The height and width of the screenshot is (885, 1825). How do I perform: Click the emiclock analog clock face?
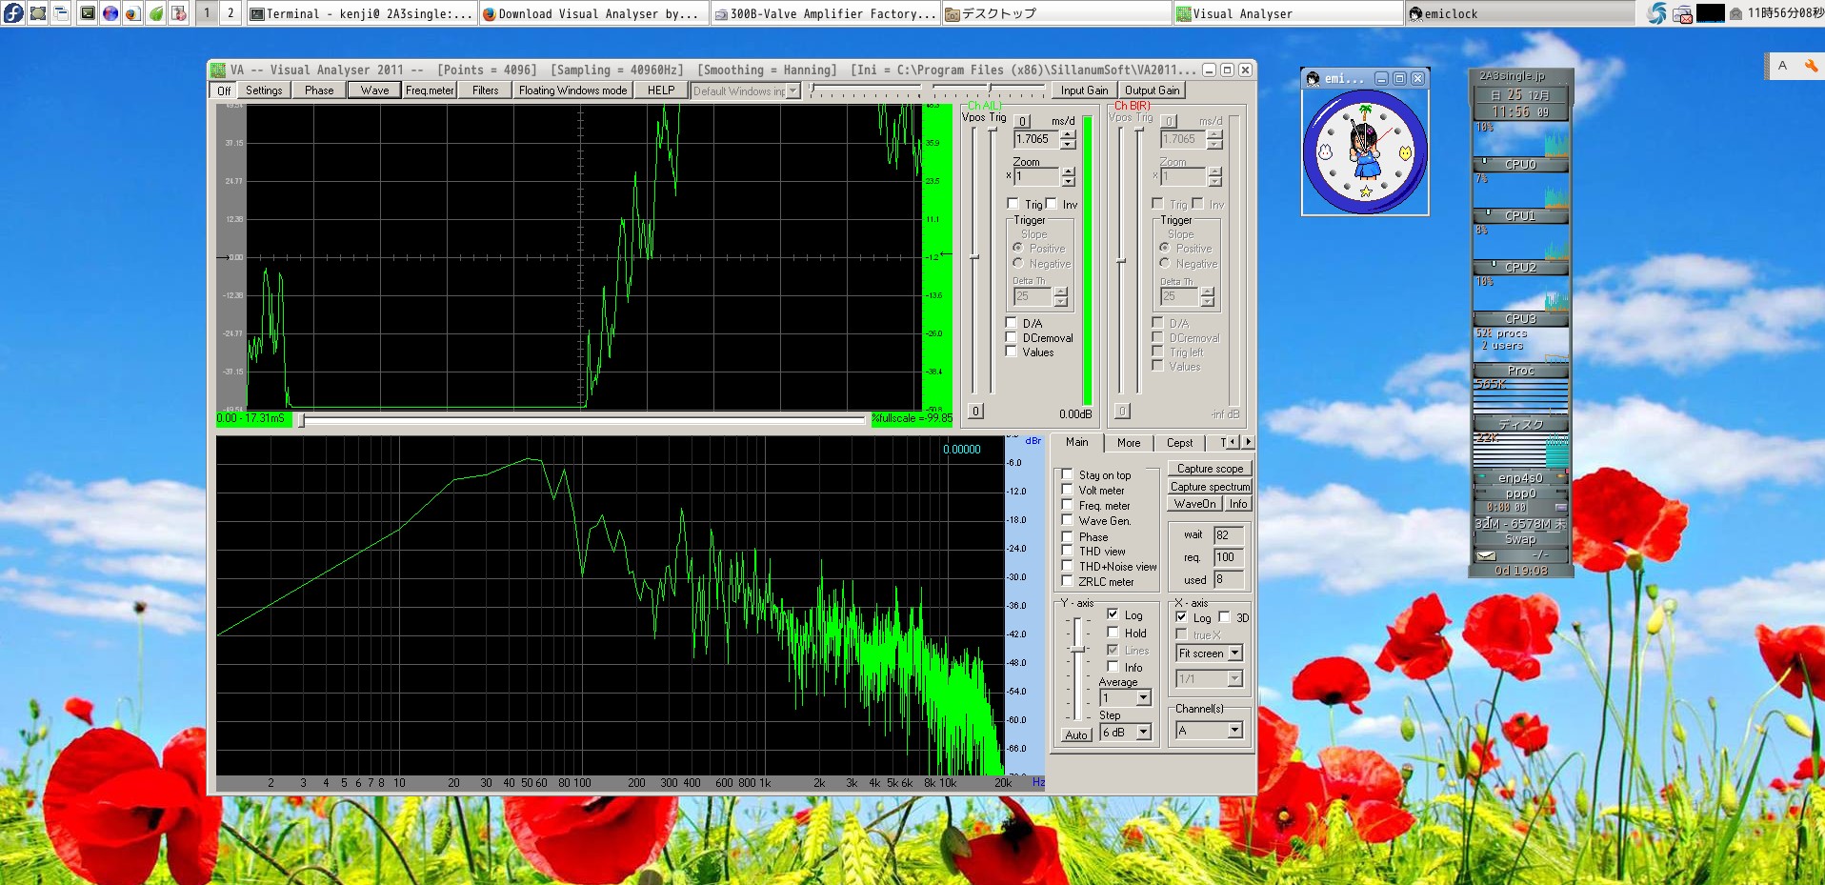(1365, 152)
